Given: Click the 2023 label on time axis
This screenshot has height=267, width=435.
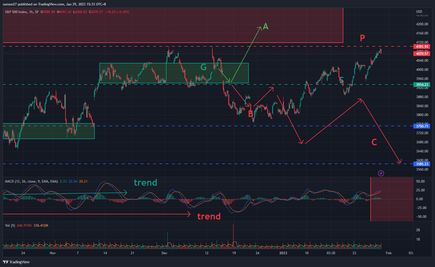Looking at the screenshot, I should click(283, 253).
